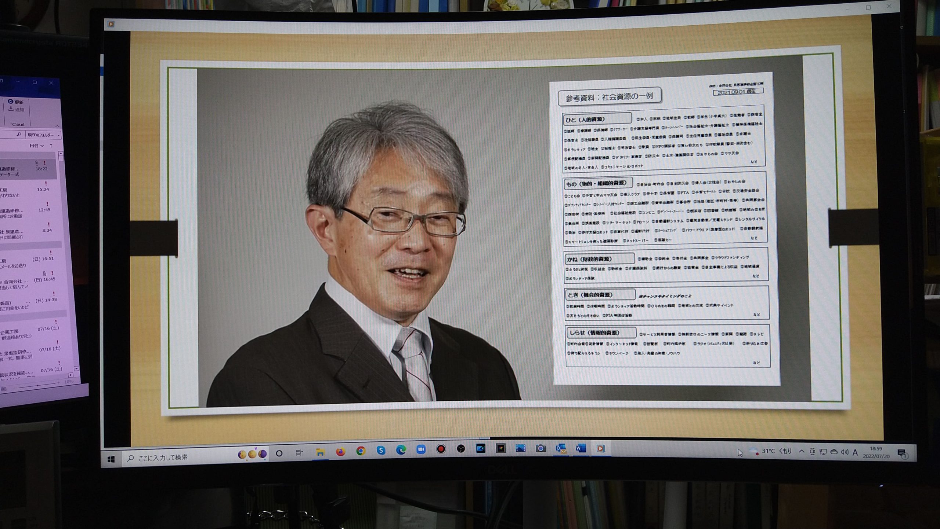The width and height of the screenshot is (940, 529).
Task: Click 通知 in Outlook iCloud group
Action: click(16, 110)
